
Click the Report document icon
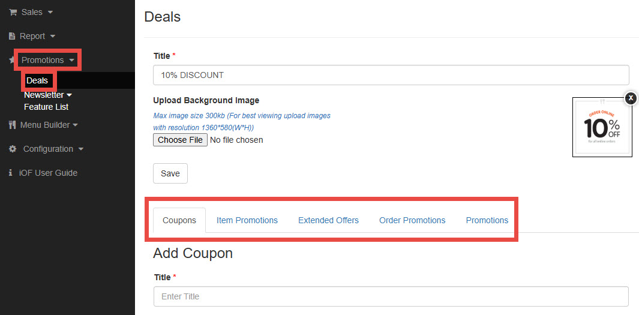[12, 36]
